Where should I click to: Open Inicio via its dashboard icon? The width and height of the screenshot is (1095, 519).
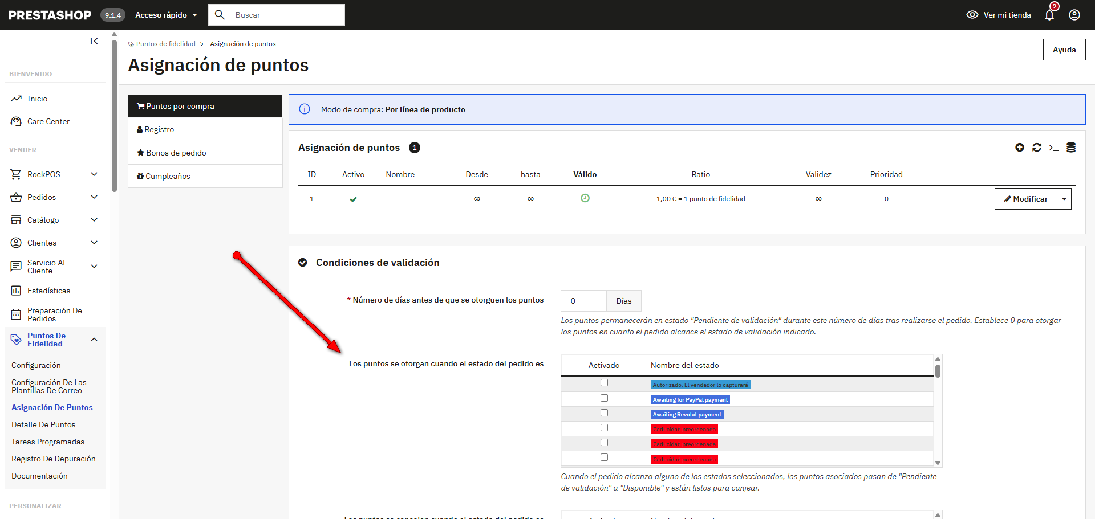coord(16,99)
